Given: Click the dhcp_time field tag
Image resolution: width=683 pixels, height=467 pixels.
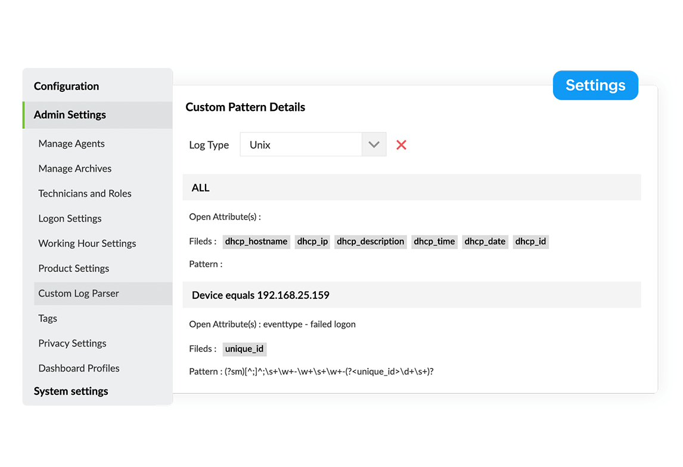Looking at the screenshot, I should point(434,242).
